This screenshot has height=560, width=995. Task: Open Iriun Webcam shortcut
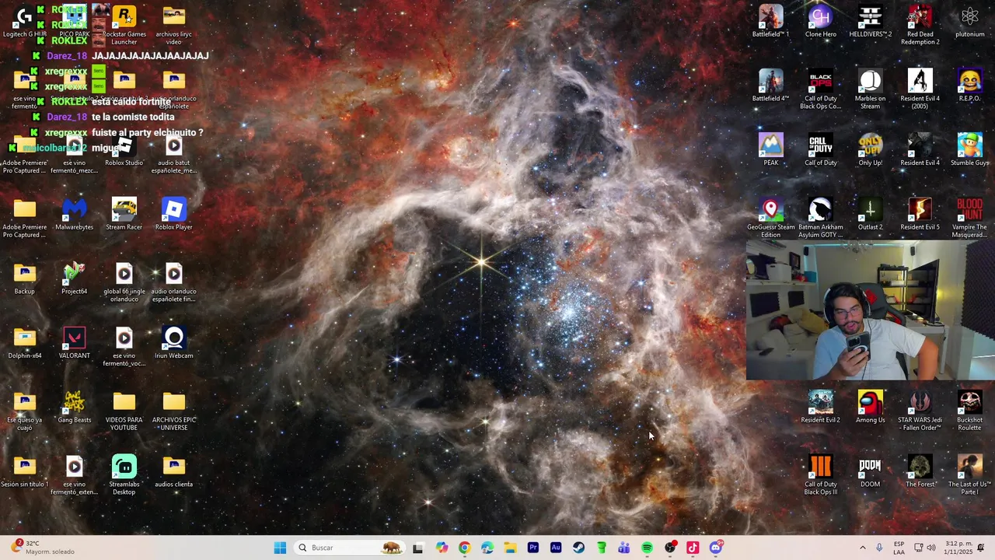click(x=174, y=344)
